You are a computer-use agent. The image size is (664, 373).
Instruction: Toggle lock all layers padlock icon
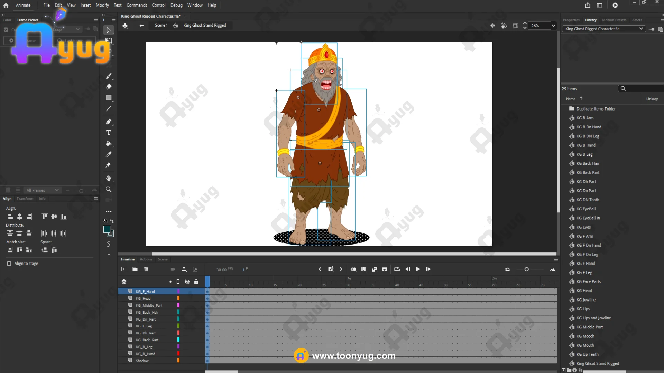pyautogui.click(x=196, y=282)
